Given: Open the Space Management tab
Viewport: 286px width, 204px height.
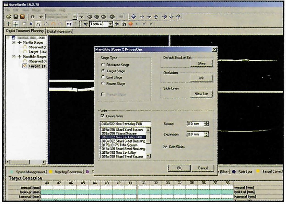Looking at the screenshot, I should (x=28, y=172).
